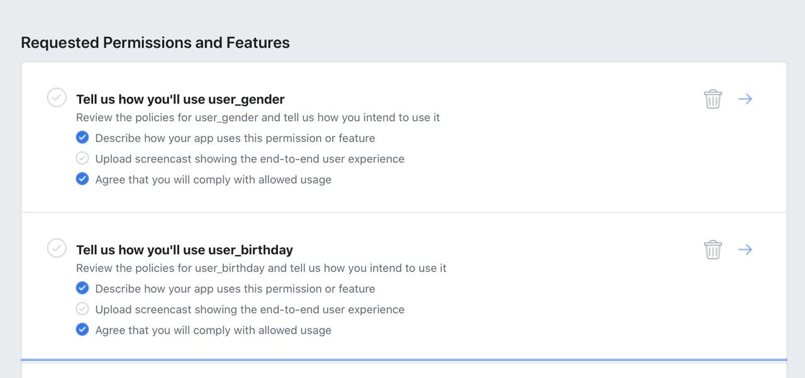The width and height of the screenshot is (805, 378).
Task: Toggle user_gender describe-usage blue checkmark
Action: pos(82,138)
